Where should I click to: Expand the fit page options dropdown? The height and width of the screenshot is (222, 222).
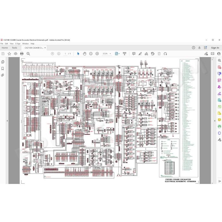[x=117, y=54]
